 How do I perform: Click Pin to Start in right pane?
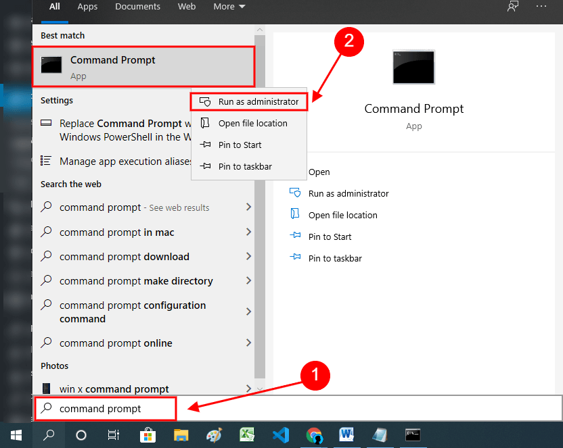(x=330, y=237)
